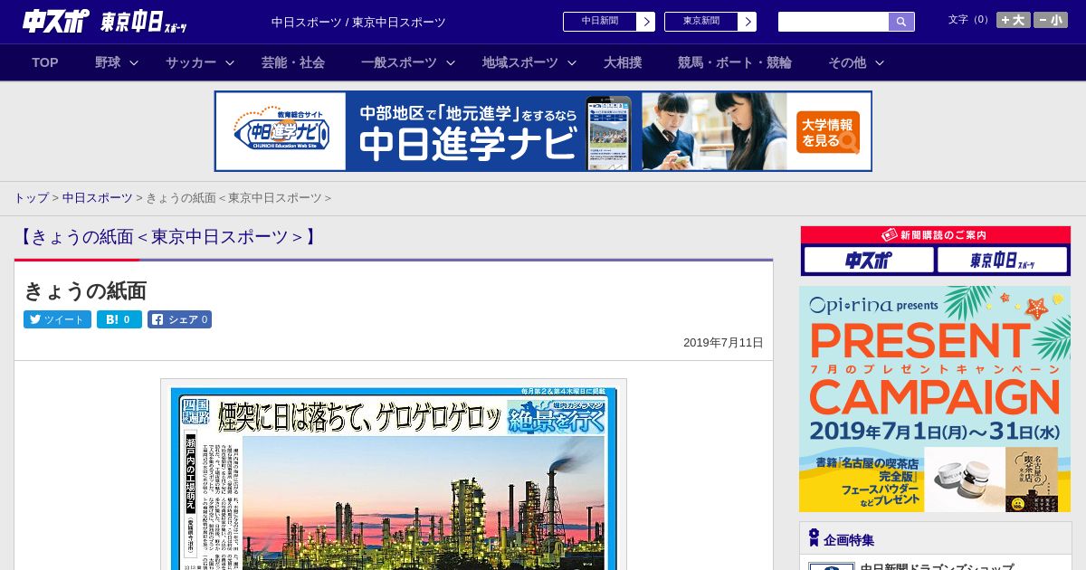
Task: Open 地域スポーツ navigation menu
Action: [x=519, y=62]
